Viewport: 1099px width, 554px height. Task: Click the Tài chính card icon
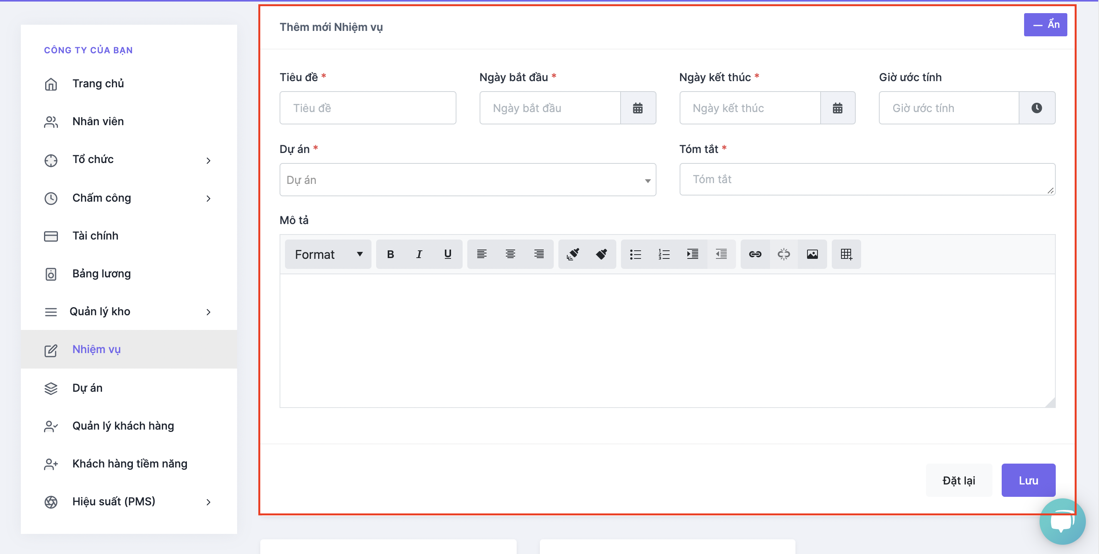click(x=51, y=236)
